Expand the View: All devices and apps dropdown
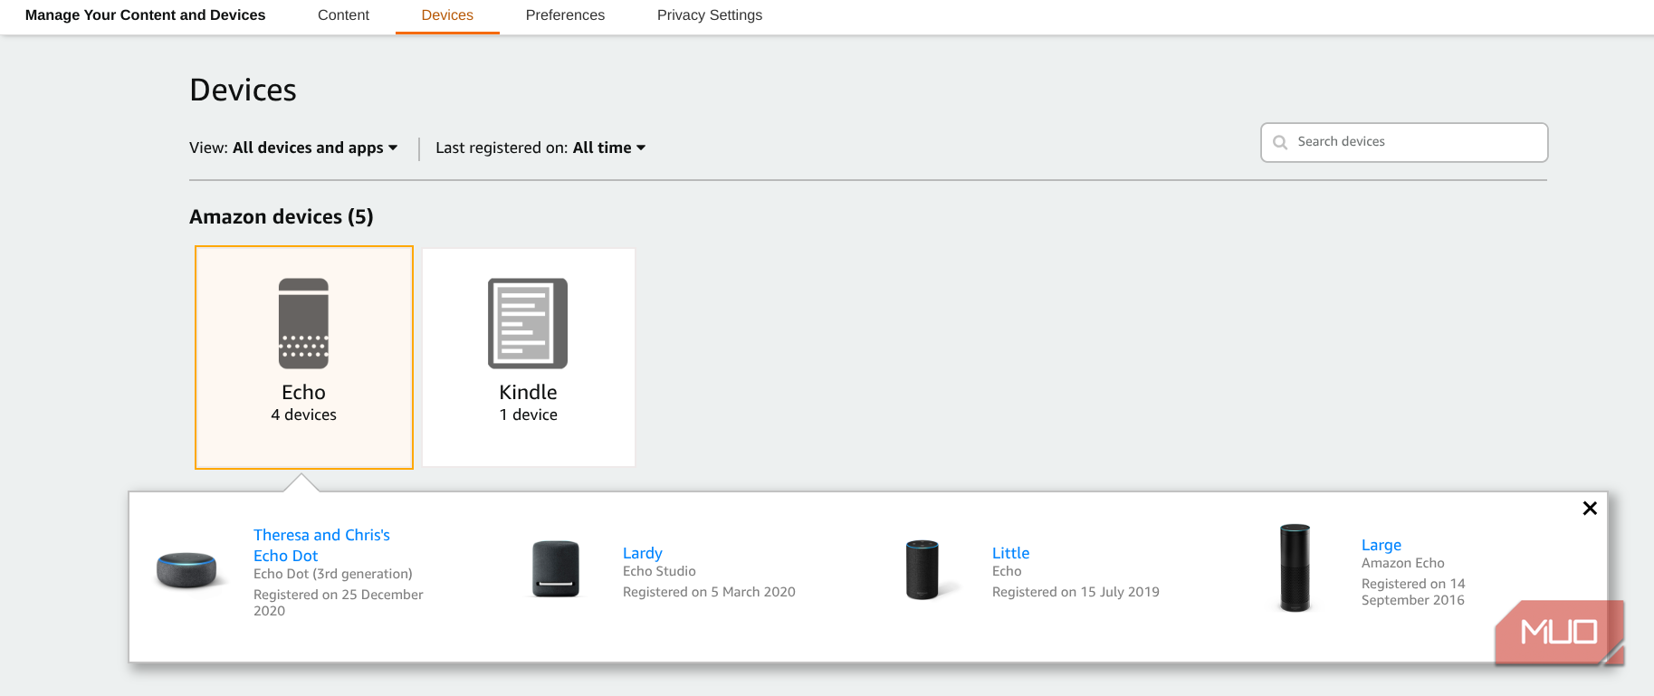The height and width of the screenshot is (696, 1654). 314,148
